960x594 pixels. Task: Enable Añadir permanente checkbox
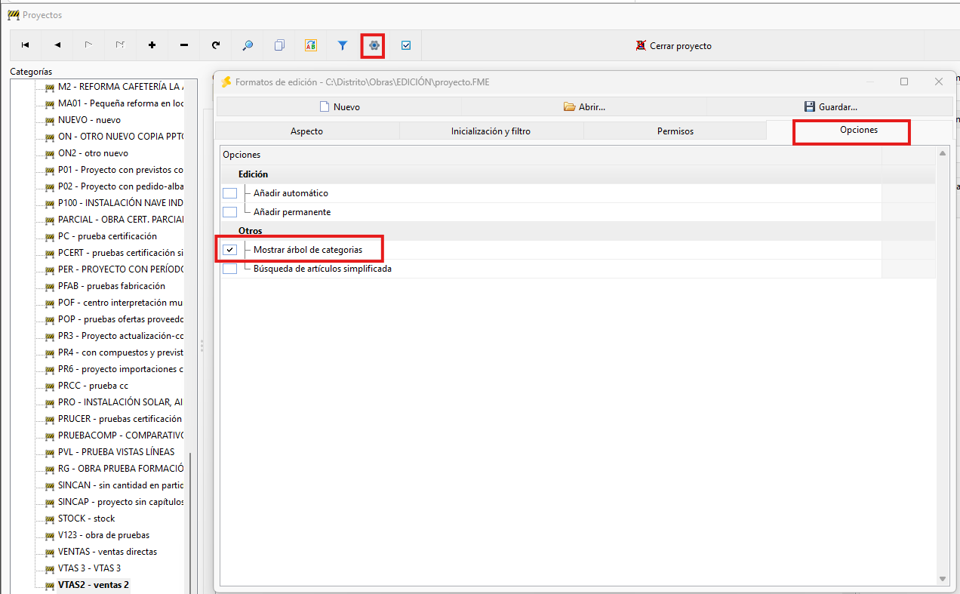230,212
